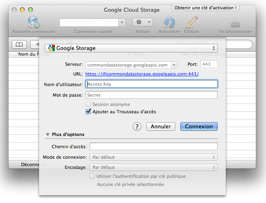The height and width of the screenshot is (203, 266).
Task: Click the Actualiser refresh icon
Action: [169, 22]
